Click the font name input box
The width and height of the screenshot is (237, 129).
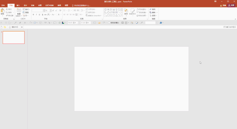pos(37,10)
